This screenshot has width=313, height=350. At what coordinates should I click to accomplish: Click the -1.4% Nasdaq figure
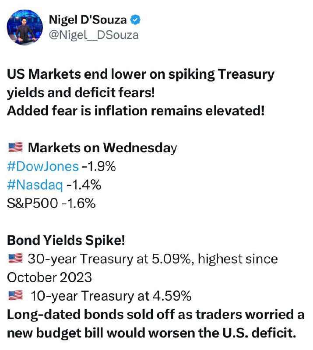[x=84, y=185]
